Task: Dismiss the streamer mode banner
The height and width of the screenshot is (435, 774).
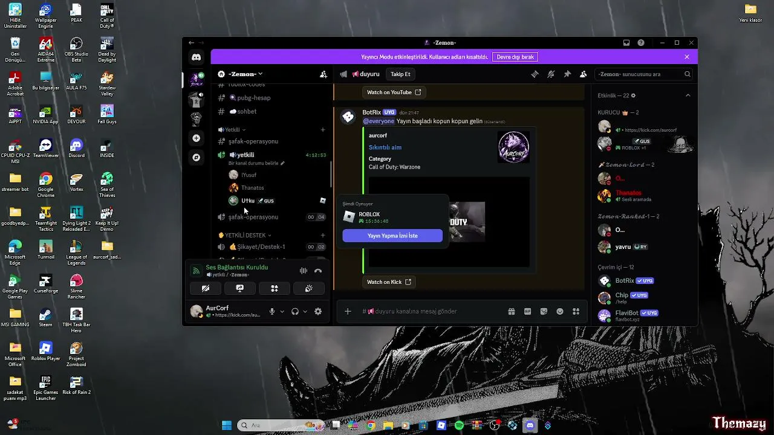Action: pyautogui.click(x=687, y=57)
